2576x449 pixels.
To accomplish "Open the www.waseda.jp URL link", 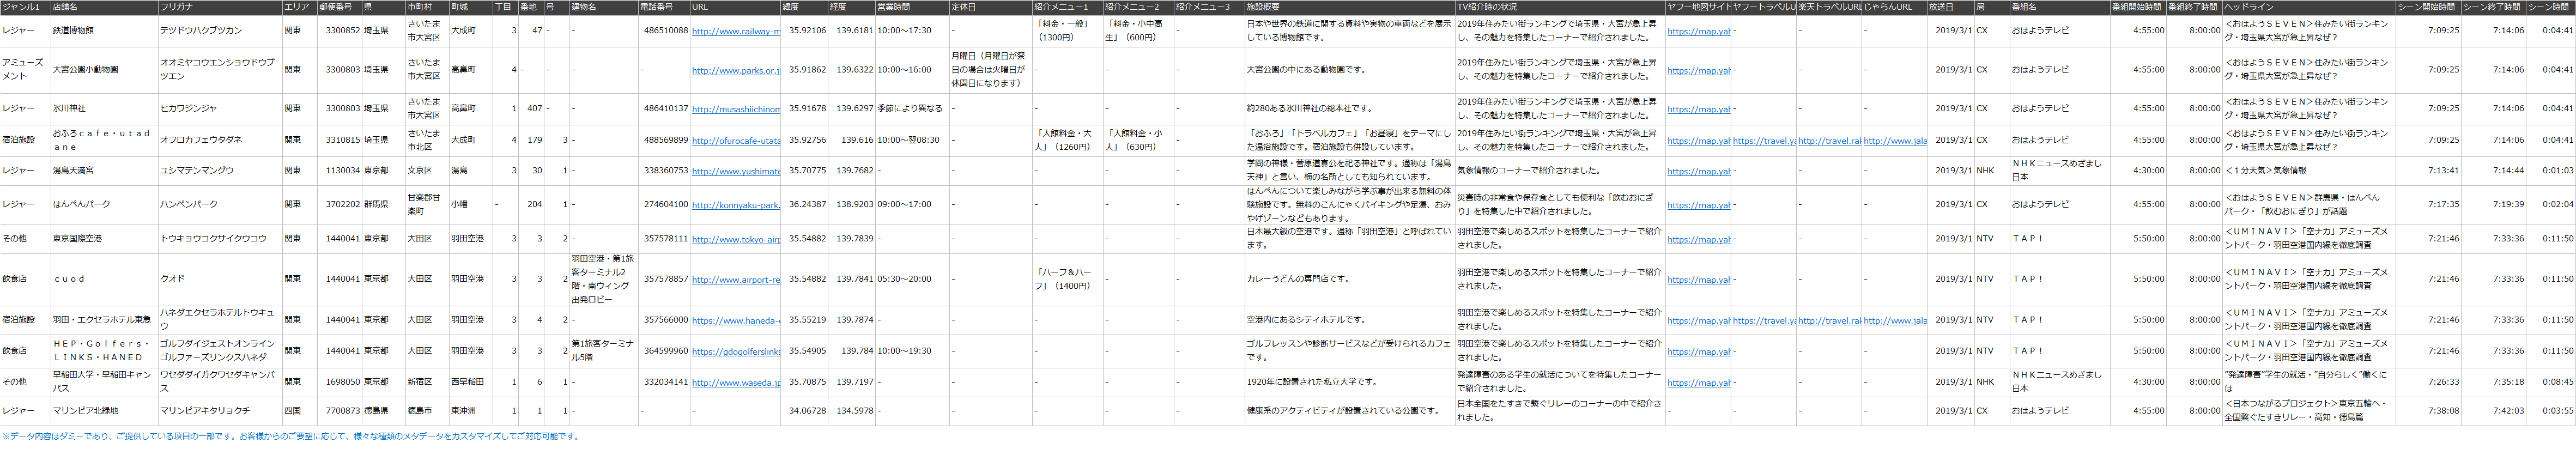I will [x=735, y=383].
